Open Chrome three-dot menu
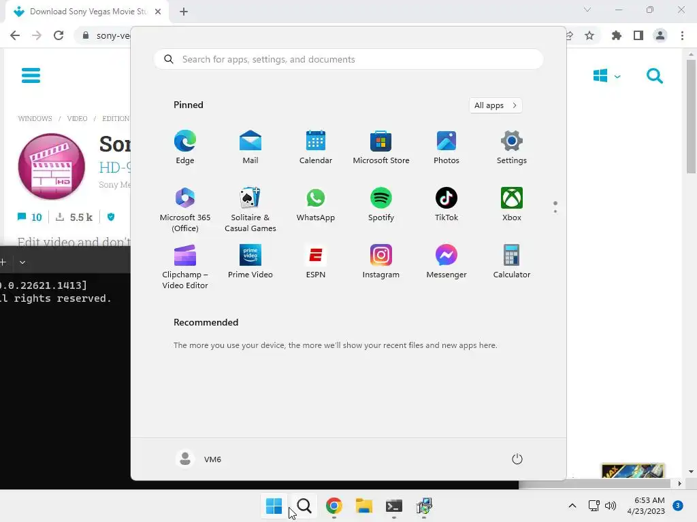 click(x=682, y=35)
